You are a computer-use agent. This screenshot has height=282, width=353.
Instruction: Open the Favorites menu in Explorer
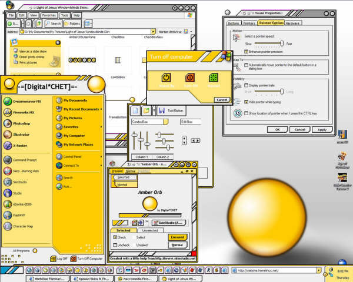click(49, 15)
